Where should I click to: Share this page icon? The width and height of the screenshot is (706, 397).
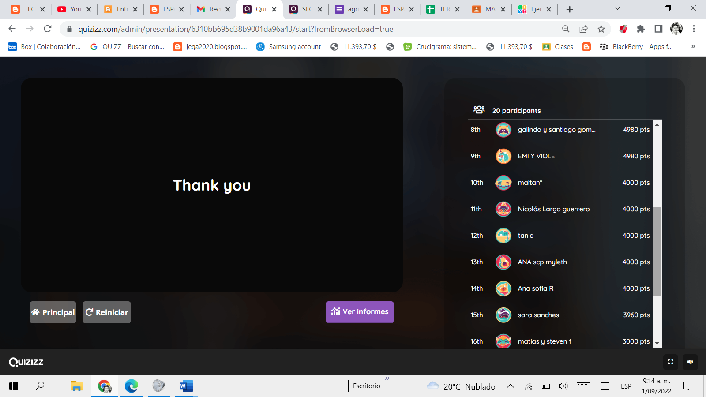583,29
